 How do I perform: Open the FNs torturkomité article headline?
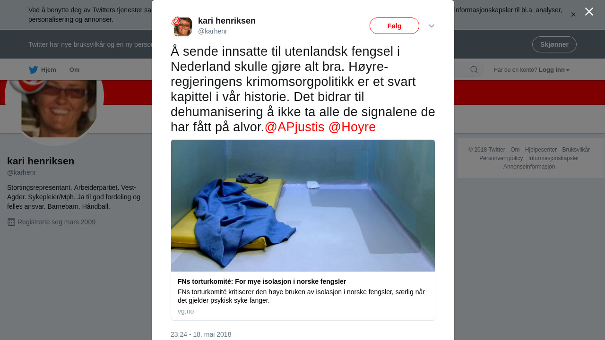click(x=262, y=281)
